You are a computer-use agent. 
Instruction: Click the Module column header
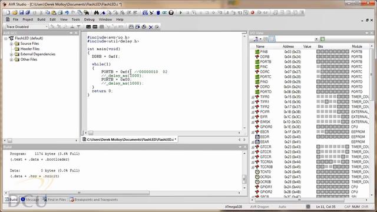pyautogui.click(x=357, y=47)
